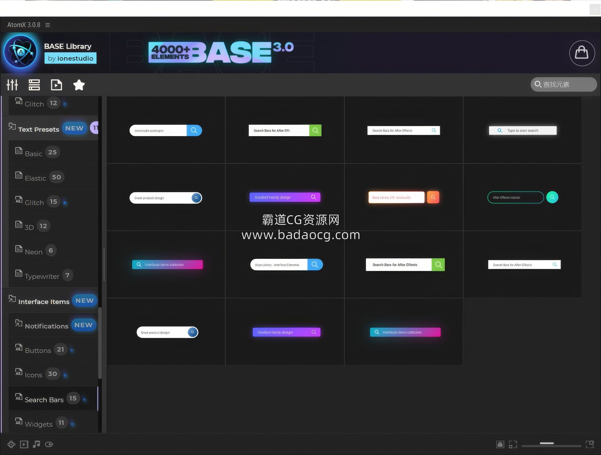Click the document icon beside Neon

[19, 249]
